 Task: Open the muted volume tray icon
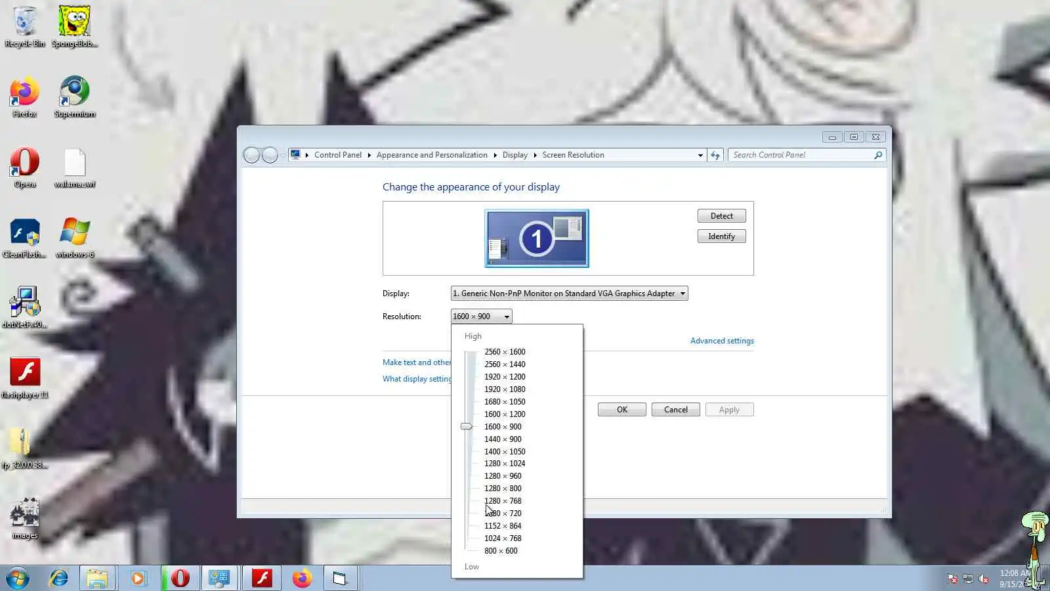(x=984, y=579)
